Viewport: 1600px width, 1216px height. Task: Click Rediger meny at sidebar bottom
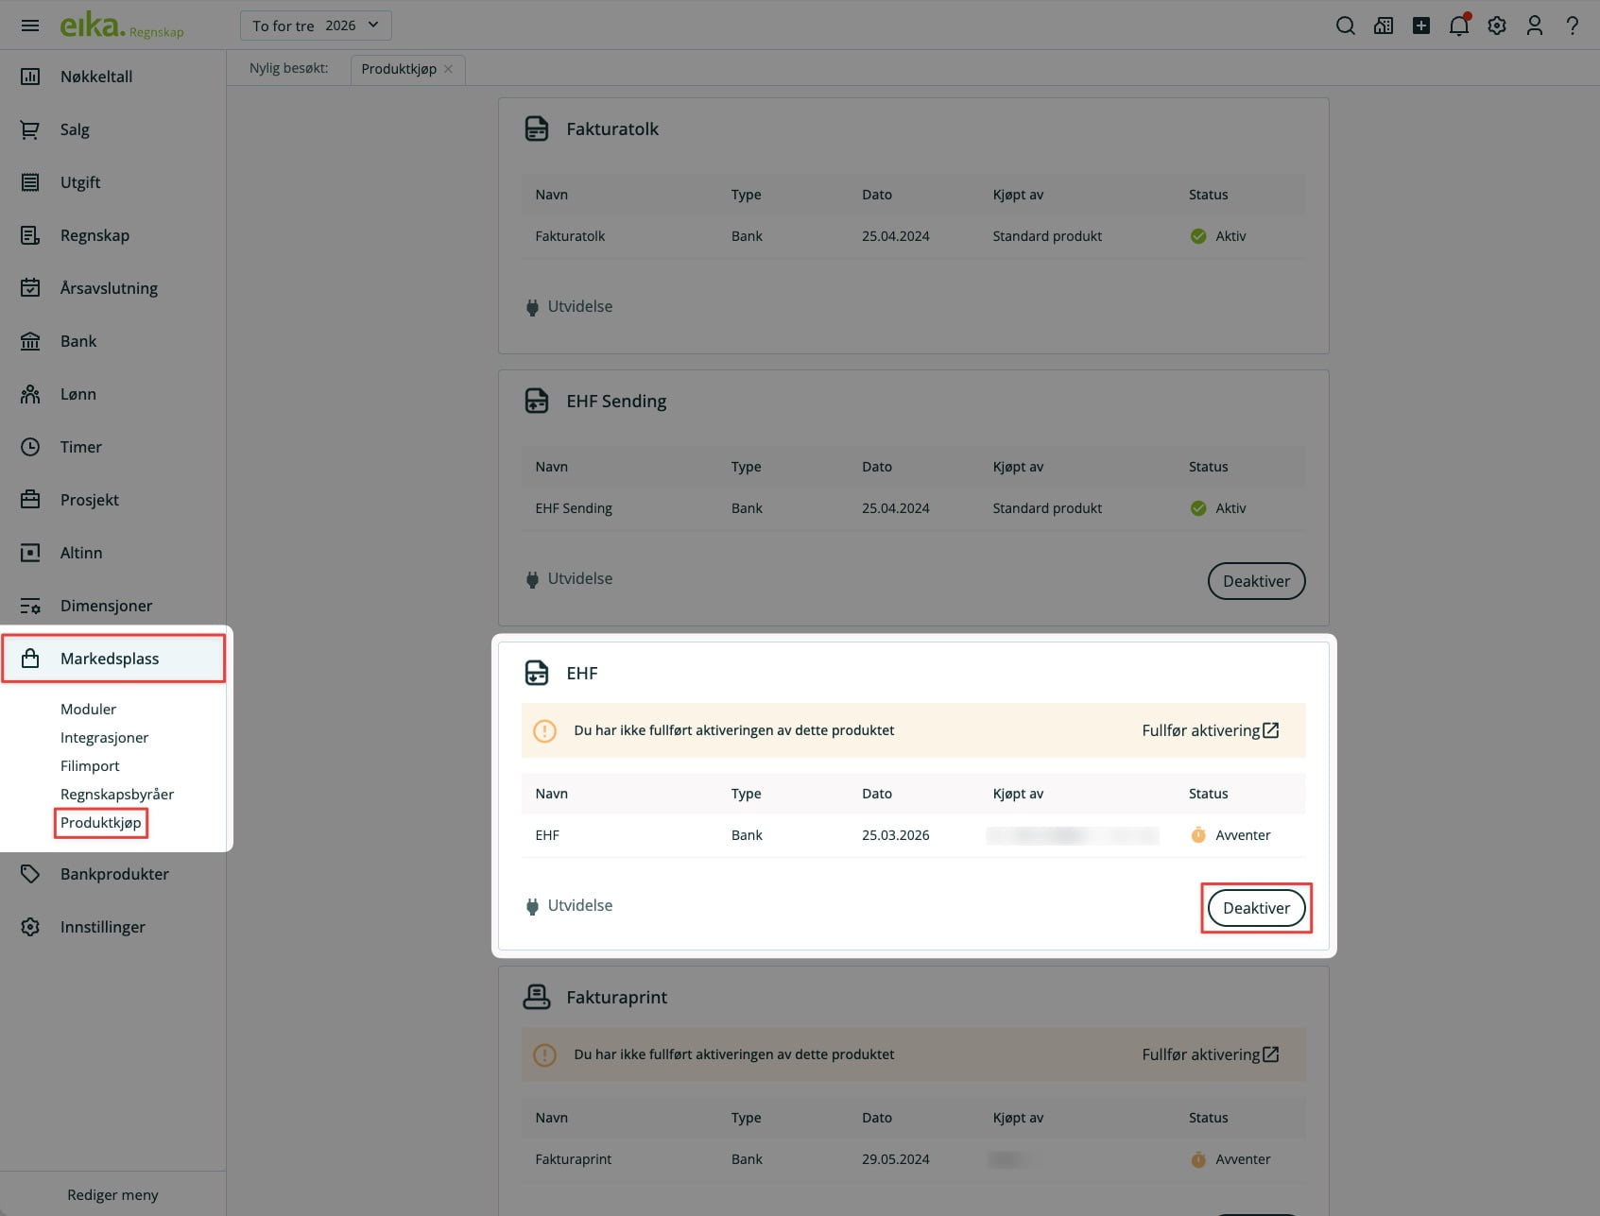pos(112,1194)
